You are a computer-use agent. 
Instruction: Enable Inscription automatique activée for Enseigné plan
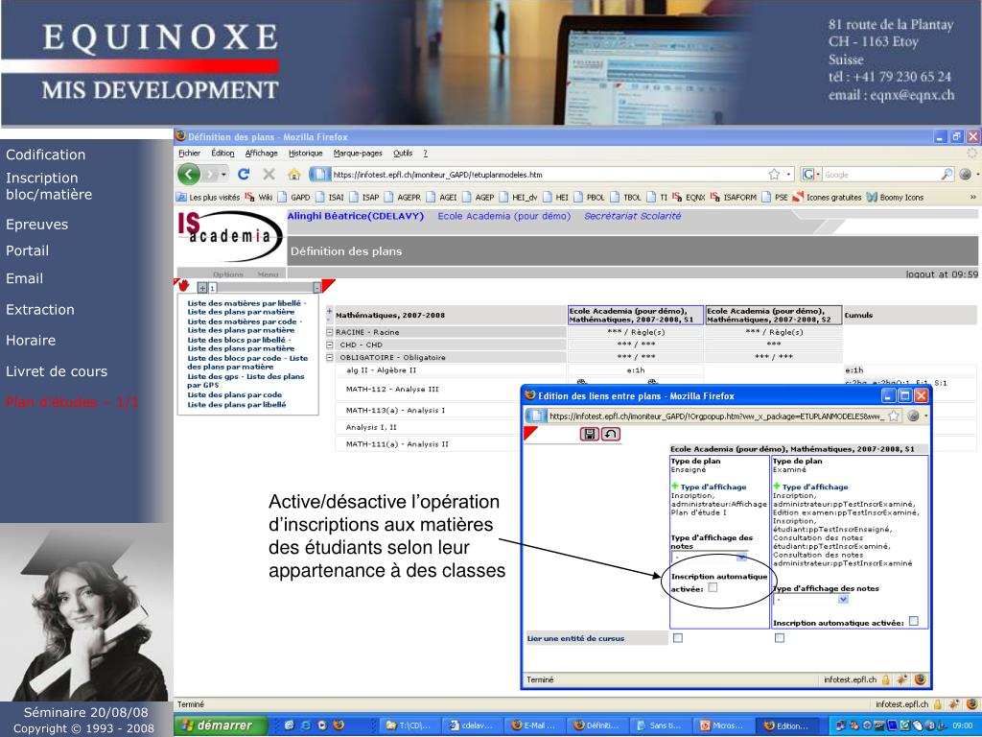click(713, 587)
